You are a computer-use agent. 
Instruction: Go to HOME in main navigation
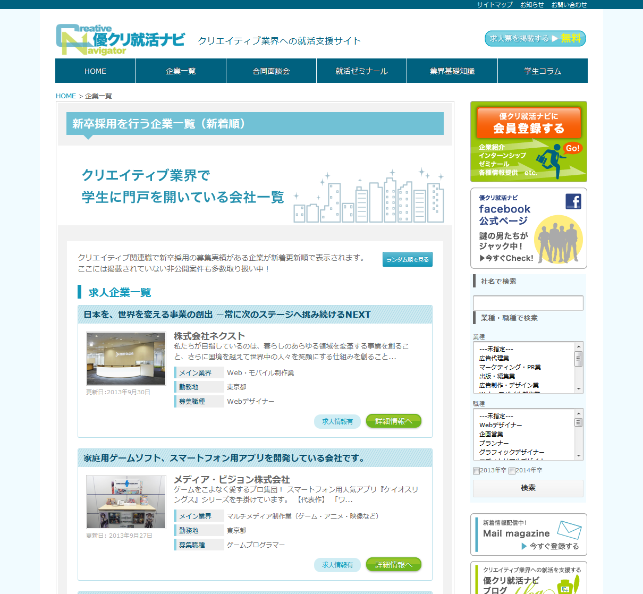point(95,71)
